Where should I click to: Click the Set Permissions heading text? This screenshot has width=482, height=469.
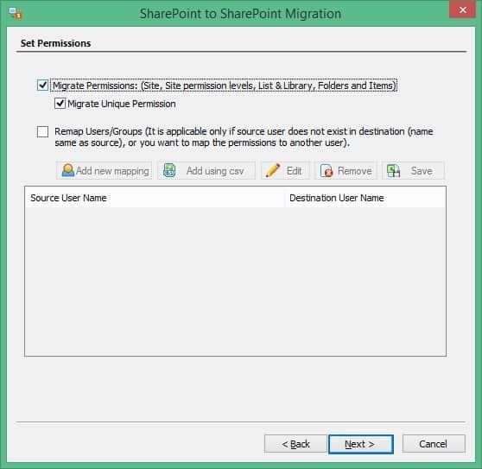tap(55, 43)
